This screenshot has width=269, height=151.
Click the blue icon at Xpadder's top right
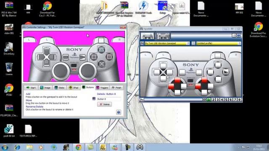pyautogui.click(x=239, y=35)
